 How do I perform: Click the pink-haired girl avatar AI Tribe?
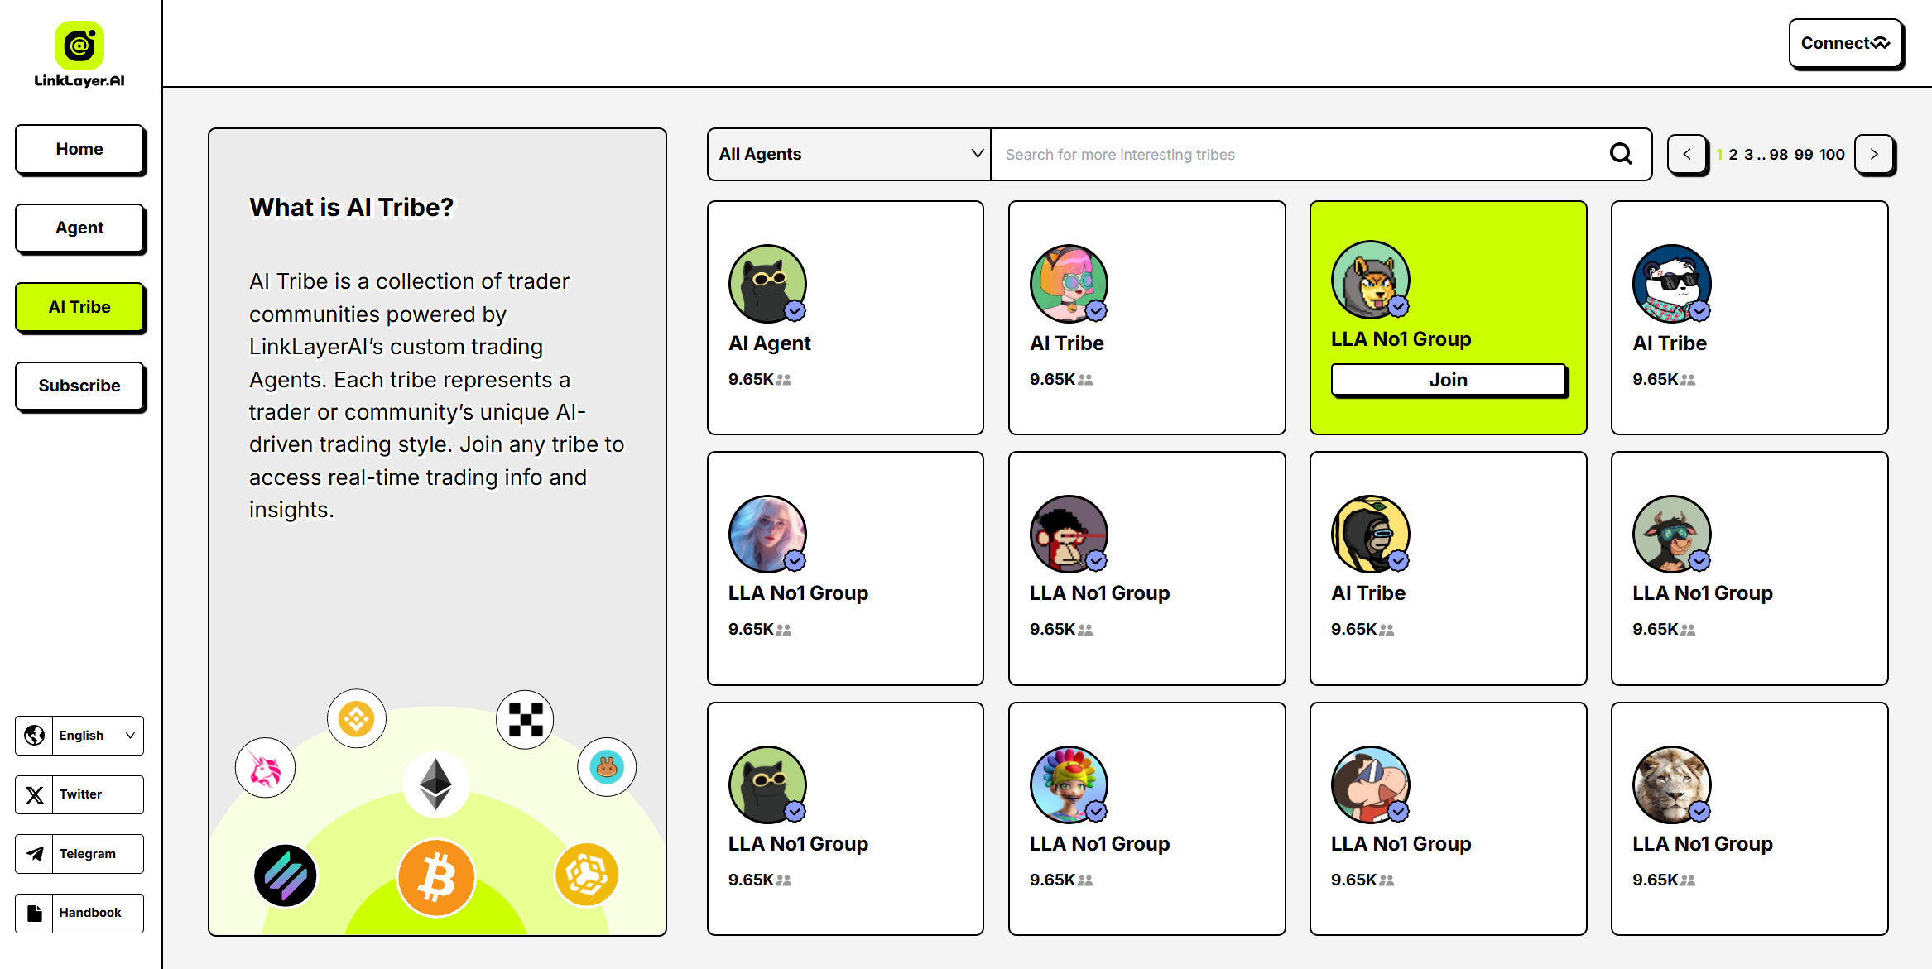(1069, 283)
